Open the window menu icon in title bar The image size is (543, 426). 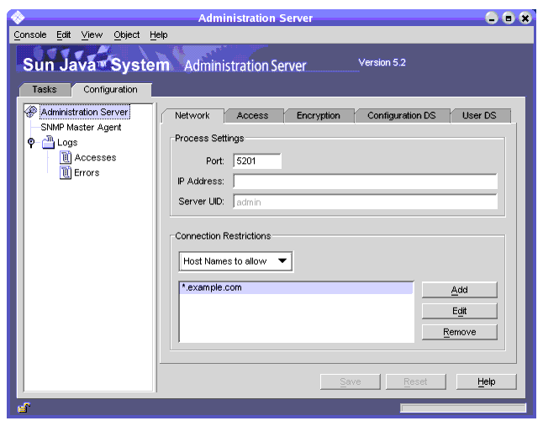coord(18,18)
